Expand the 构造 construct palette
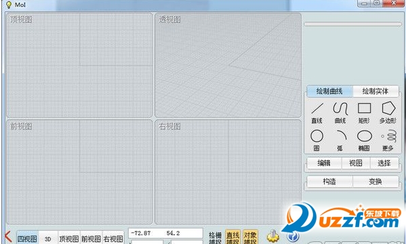The height and width of the screenshot is (244, 406). tap(329, 182)
